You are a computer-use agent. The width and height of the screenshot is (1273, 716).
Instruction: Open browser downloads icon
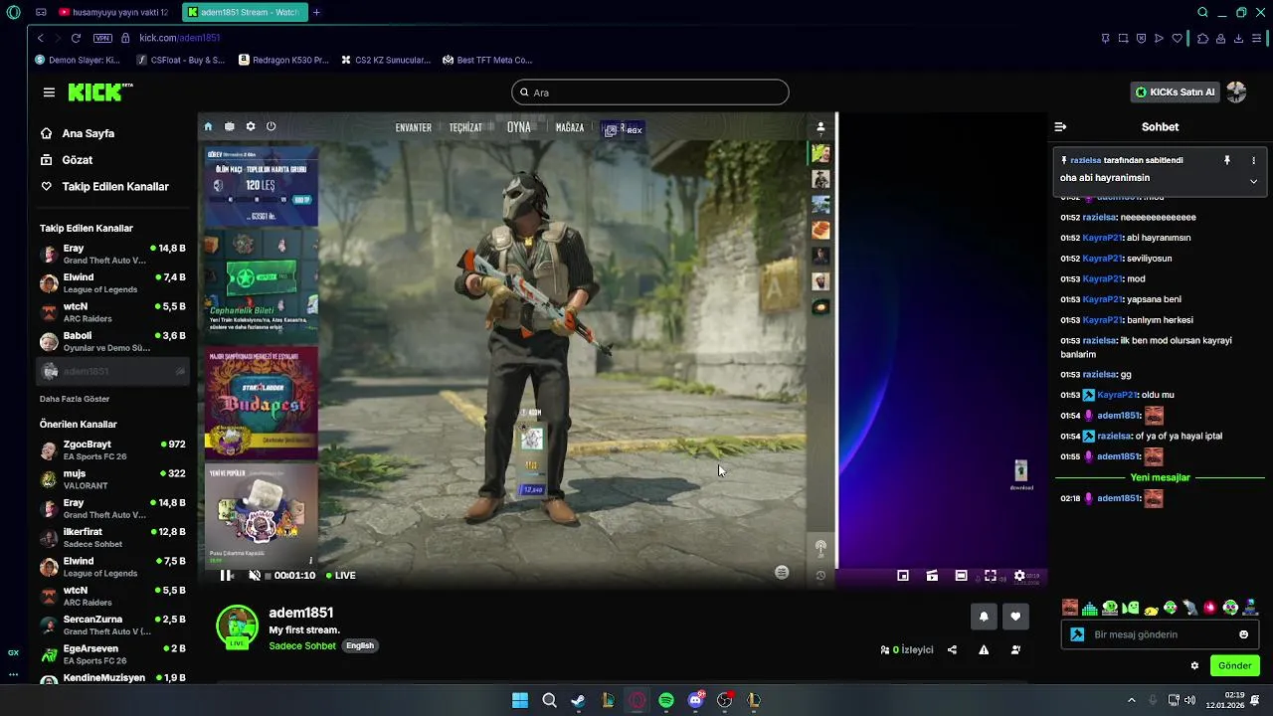(x=1238, y=38)
